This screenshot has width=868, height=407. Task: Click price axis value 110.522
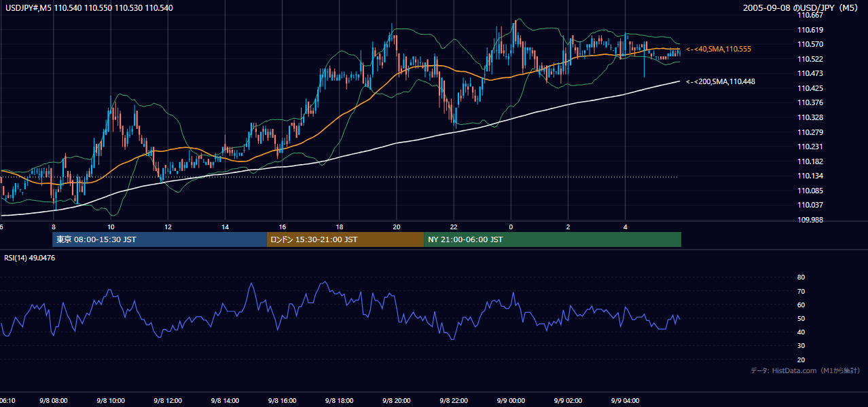point(811,59)
